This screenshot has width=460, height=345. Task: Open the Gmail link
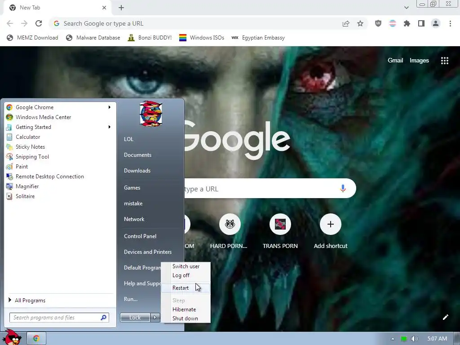tap(395, 61)
